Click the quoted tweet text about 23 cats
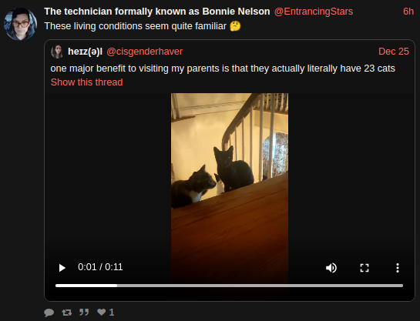Viewport: 420px width, 321px height. (x=223, y=69)
